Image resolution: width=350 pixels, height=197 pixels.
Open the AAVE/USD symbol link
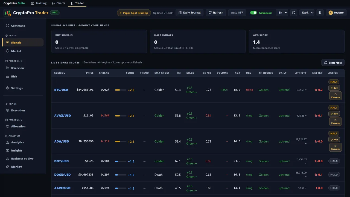62,188
